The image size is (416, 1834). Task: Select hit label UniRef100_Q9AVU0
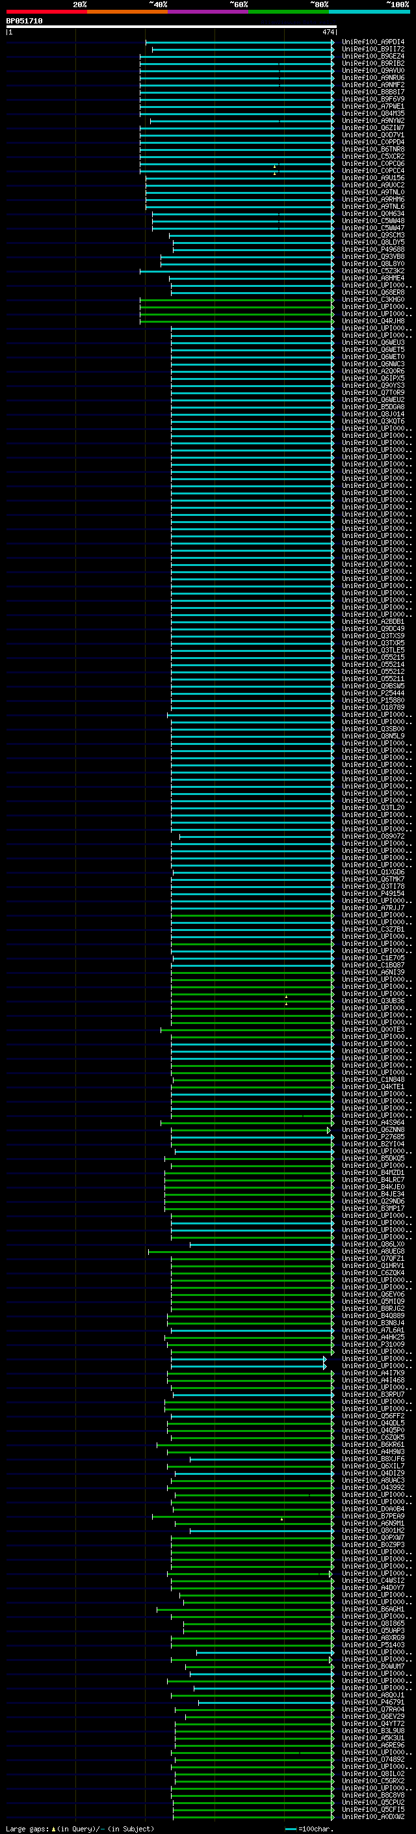372,70
